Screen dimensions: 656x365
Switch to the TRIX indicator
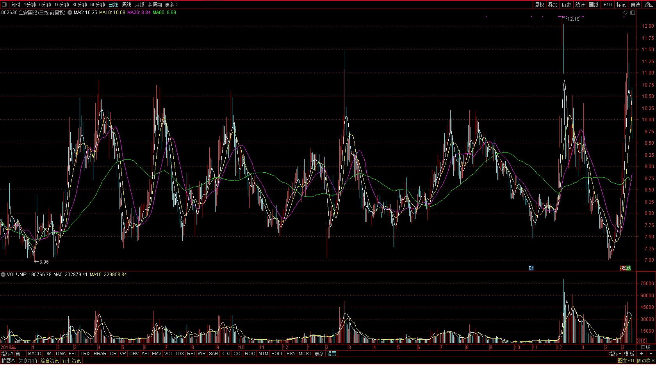click(86, 354)
